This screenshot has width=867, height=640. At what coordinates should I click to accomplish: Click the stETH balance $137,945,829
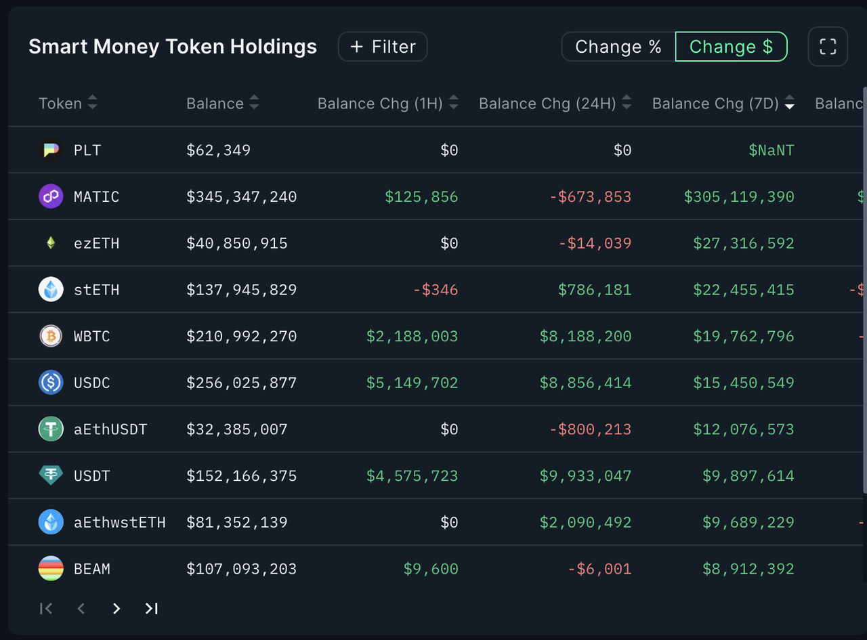tap(242, 291)
